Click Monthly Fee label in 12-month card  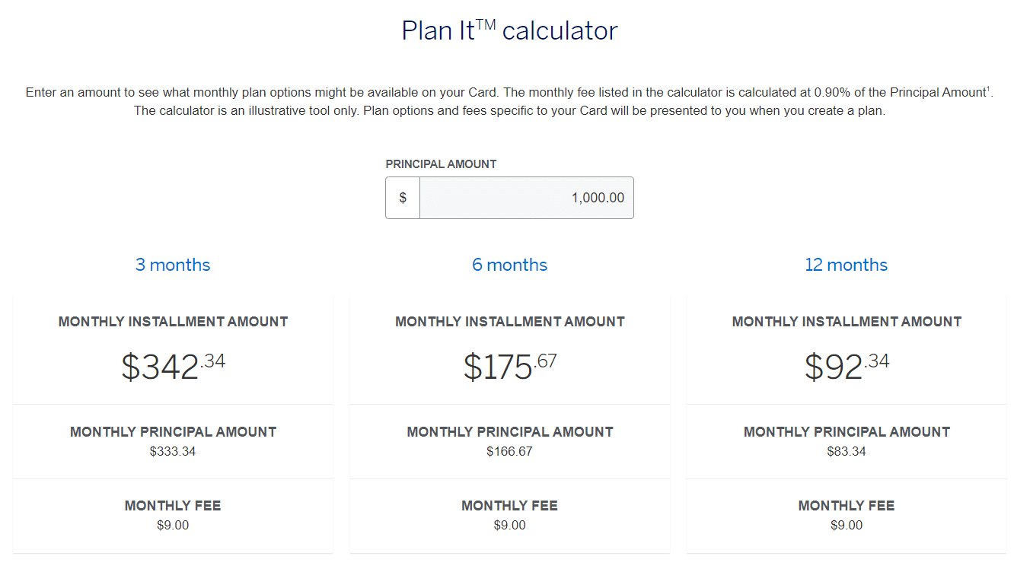coord(846,506)
